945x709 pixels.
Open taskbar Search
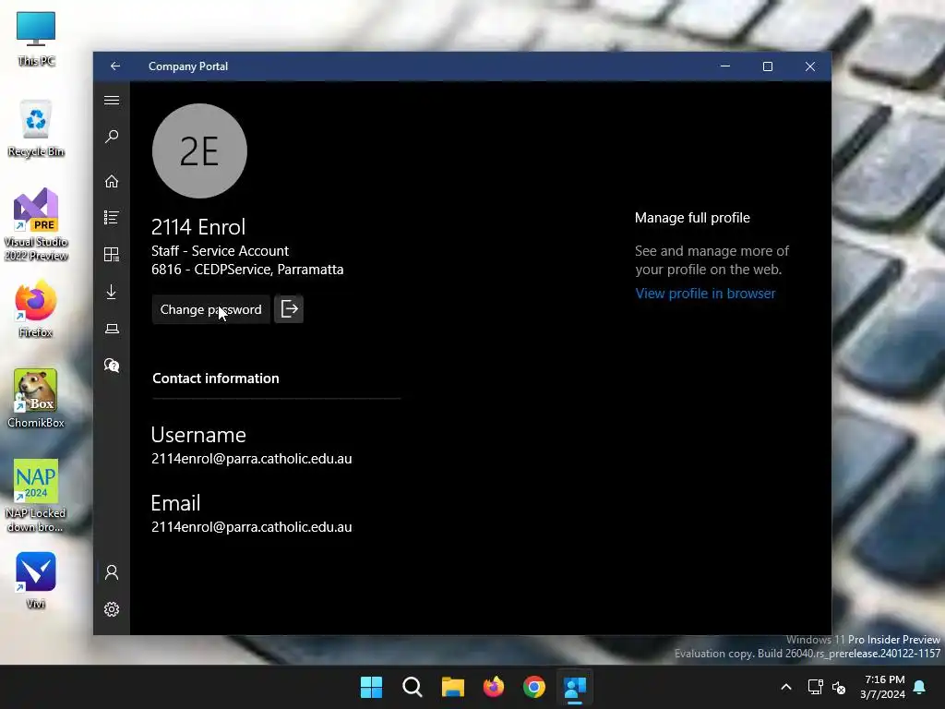click(413, 687)
